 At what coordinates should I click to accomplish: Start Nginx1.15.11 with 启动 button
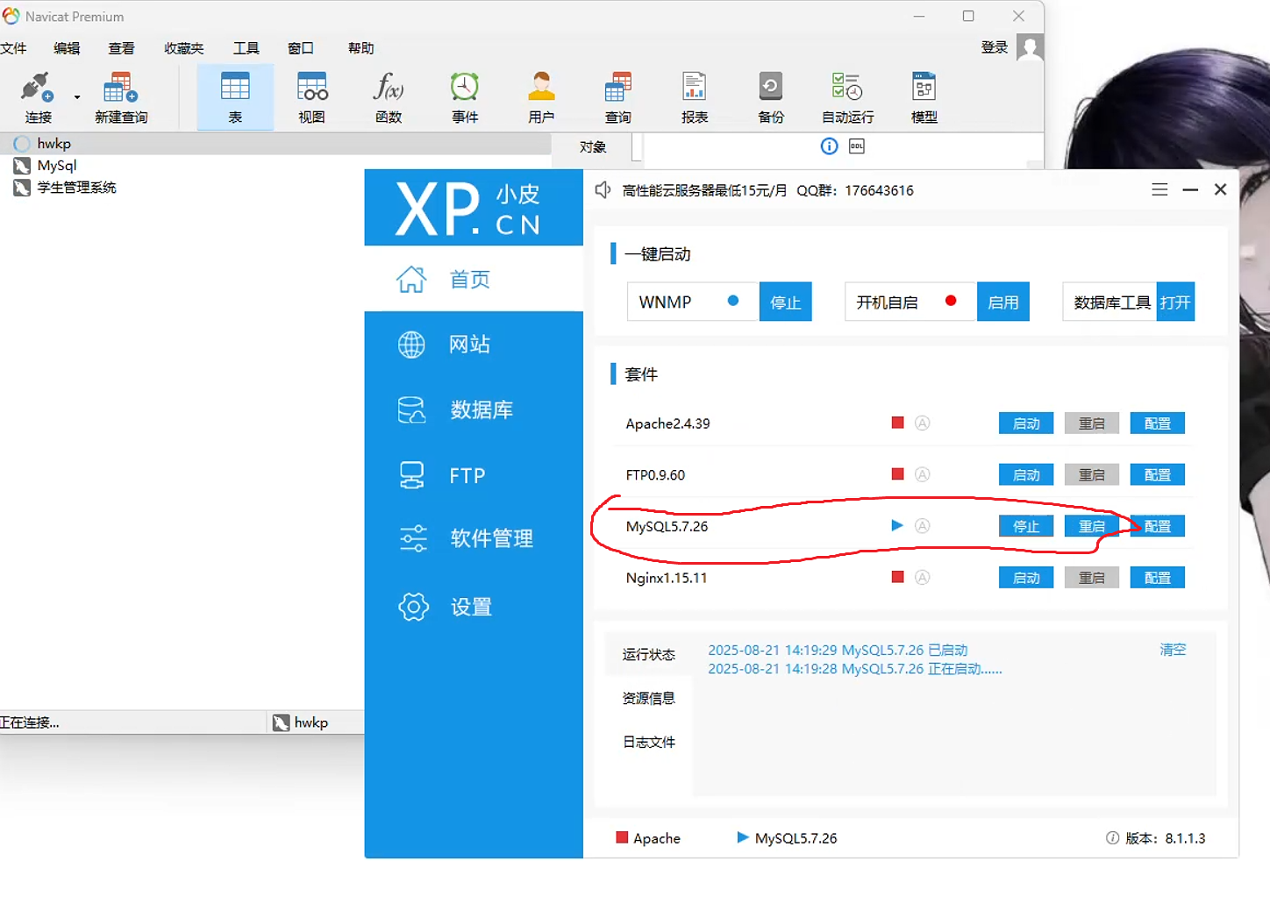pyautogui.click(x=1026, y=578)
